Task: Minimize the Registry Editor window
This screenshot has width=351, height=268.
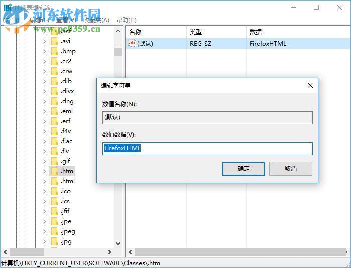Action: pyautogui.click(x=294, y=8)
